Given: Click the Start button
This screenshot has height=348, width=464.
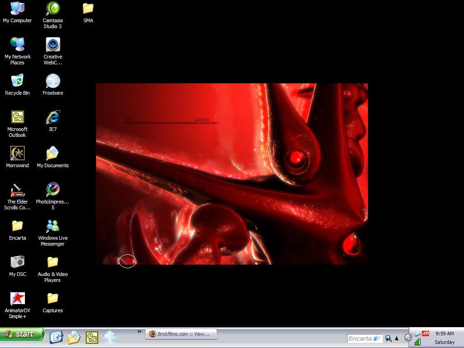Looking at the screenshot, I should point(22,334).
